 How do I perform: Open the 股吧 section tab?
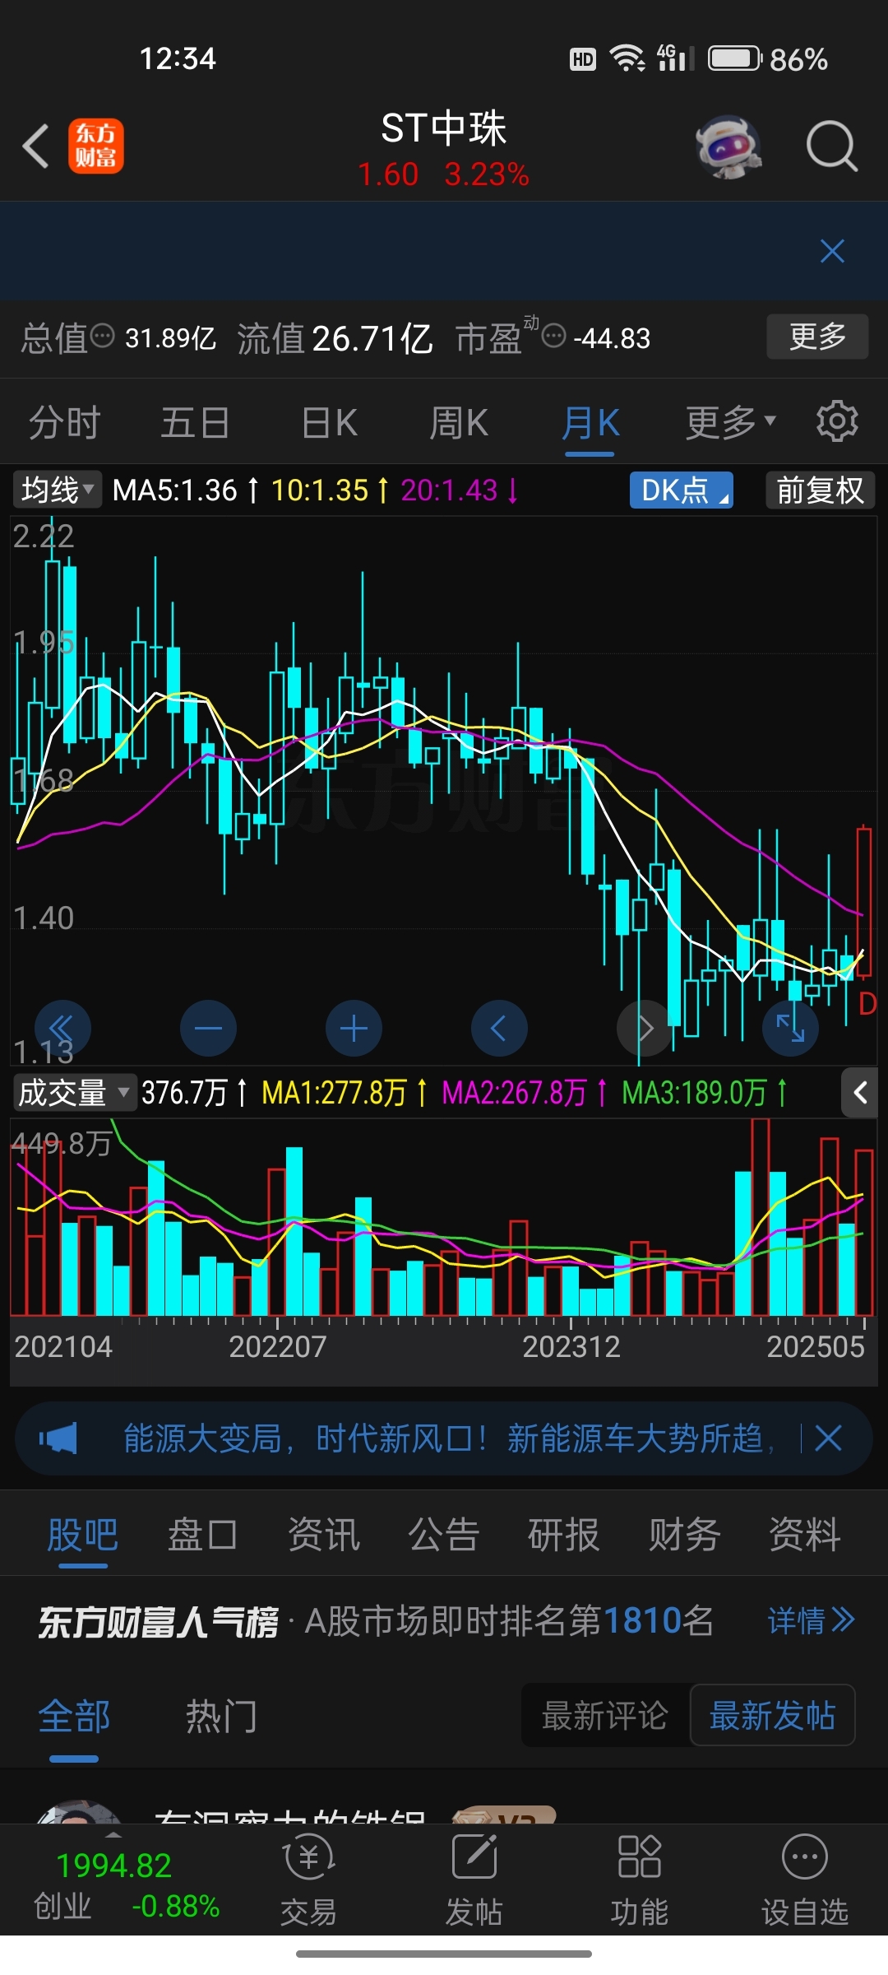coord(82,1535)
